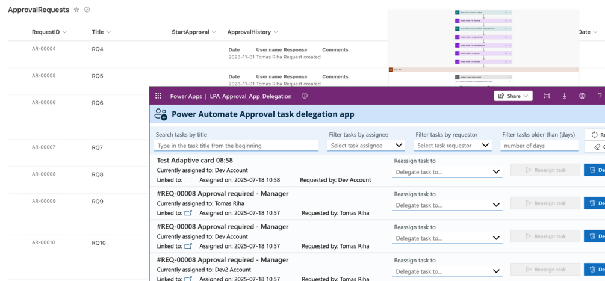This screenshot has width=605, height=281.
Task: Open Title column header menu
Action: [x=102, y=32]
